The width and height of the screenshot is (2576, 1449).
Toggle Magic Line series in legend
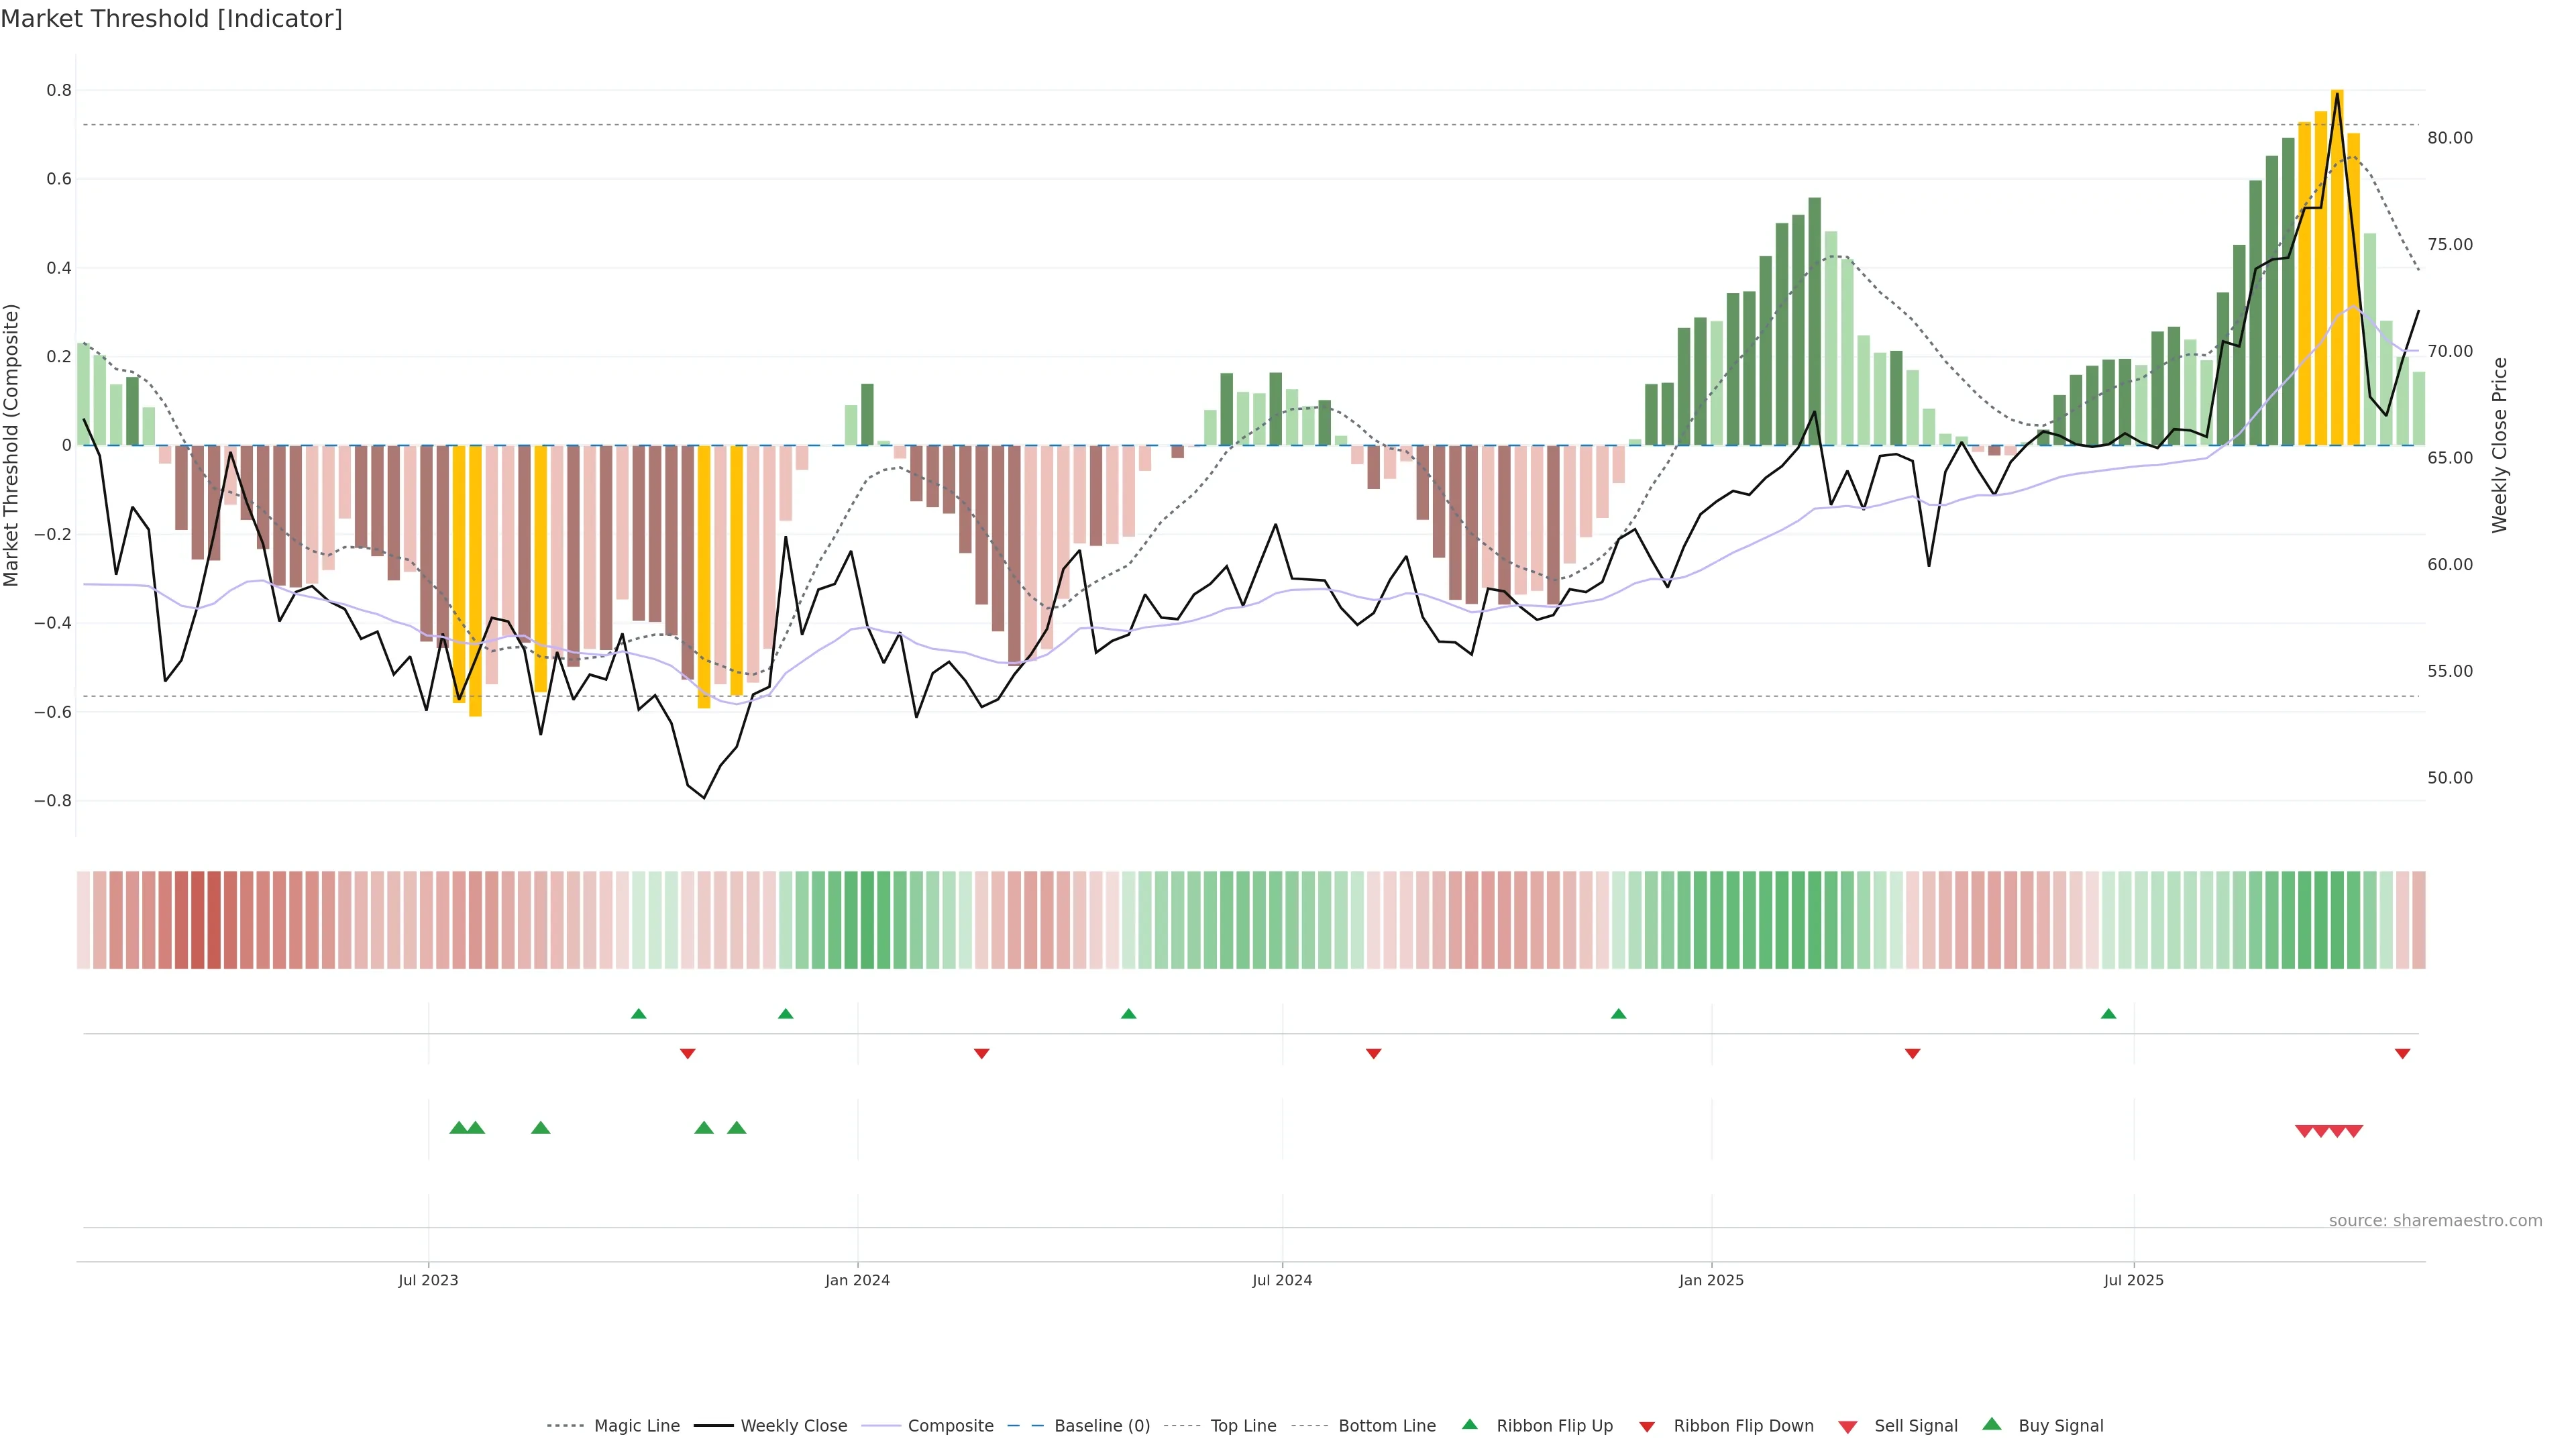(x=636, y=1426)
